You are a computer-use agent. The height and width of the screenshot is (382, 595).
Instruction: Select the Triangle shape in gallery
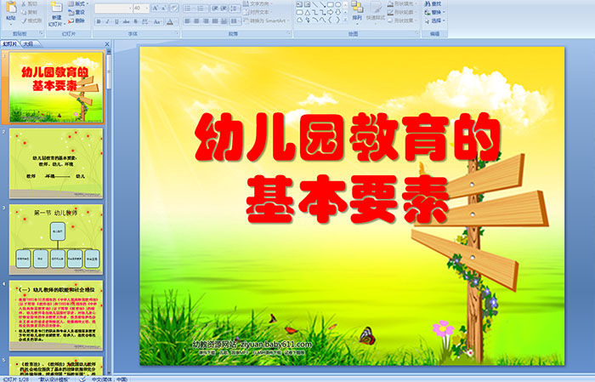coord(308,12)
